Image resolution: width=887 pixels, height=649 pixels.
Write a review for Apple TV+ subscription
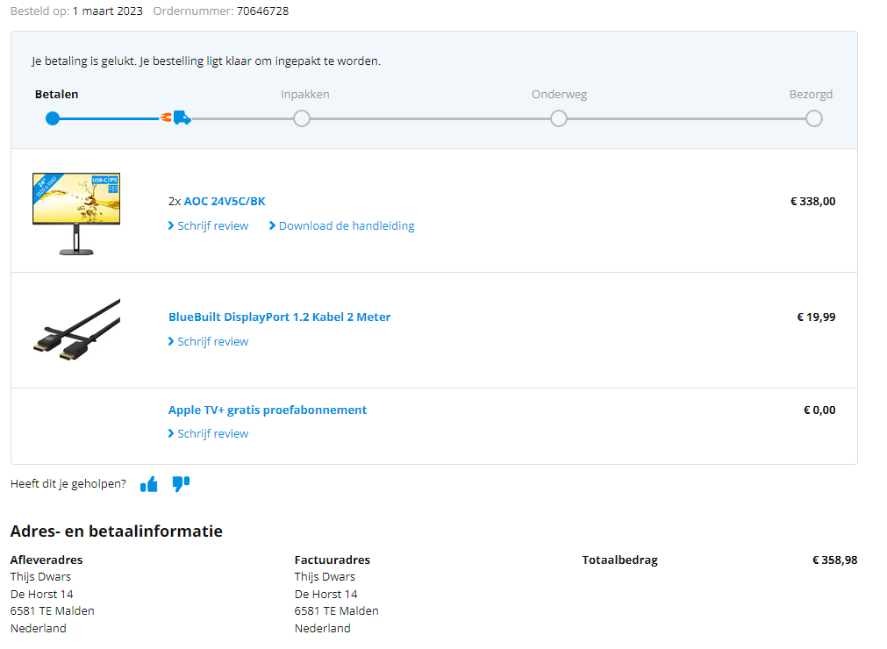click(x=212, y=434)
